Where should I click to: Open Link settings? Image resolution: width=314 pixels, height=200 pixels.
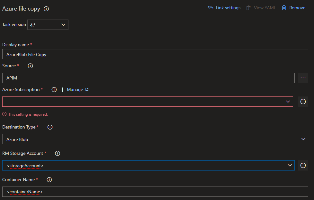[x=224, y=8]
